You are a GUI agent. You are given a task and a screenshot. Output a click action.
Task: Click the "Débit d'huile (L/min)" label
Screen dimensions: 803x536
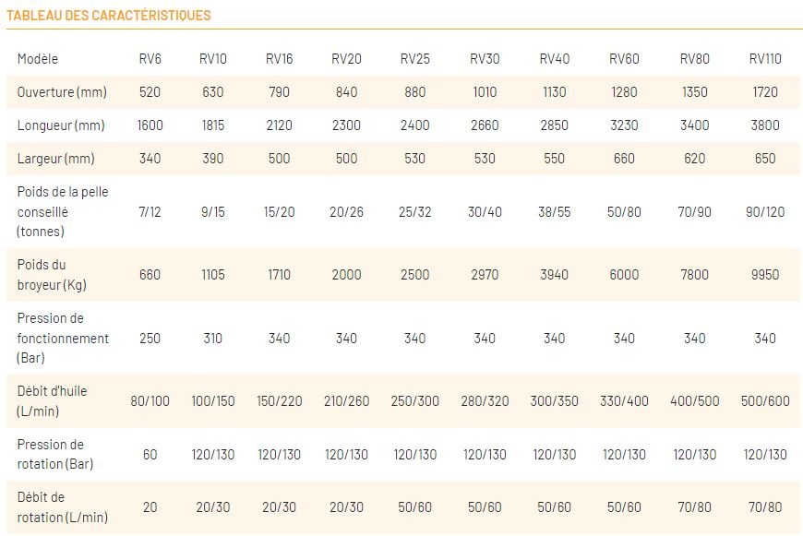point(52,400)
